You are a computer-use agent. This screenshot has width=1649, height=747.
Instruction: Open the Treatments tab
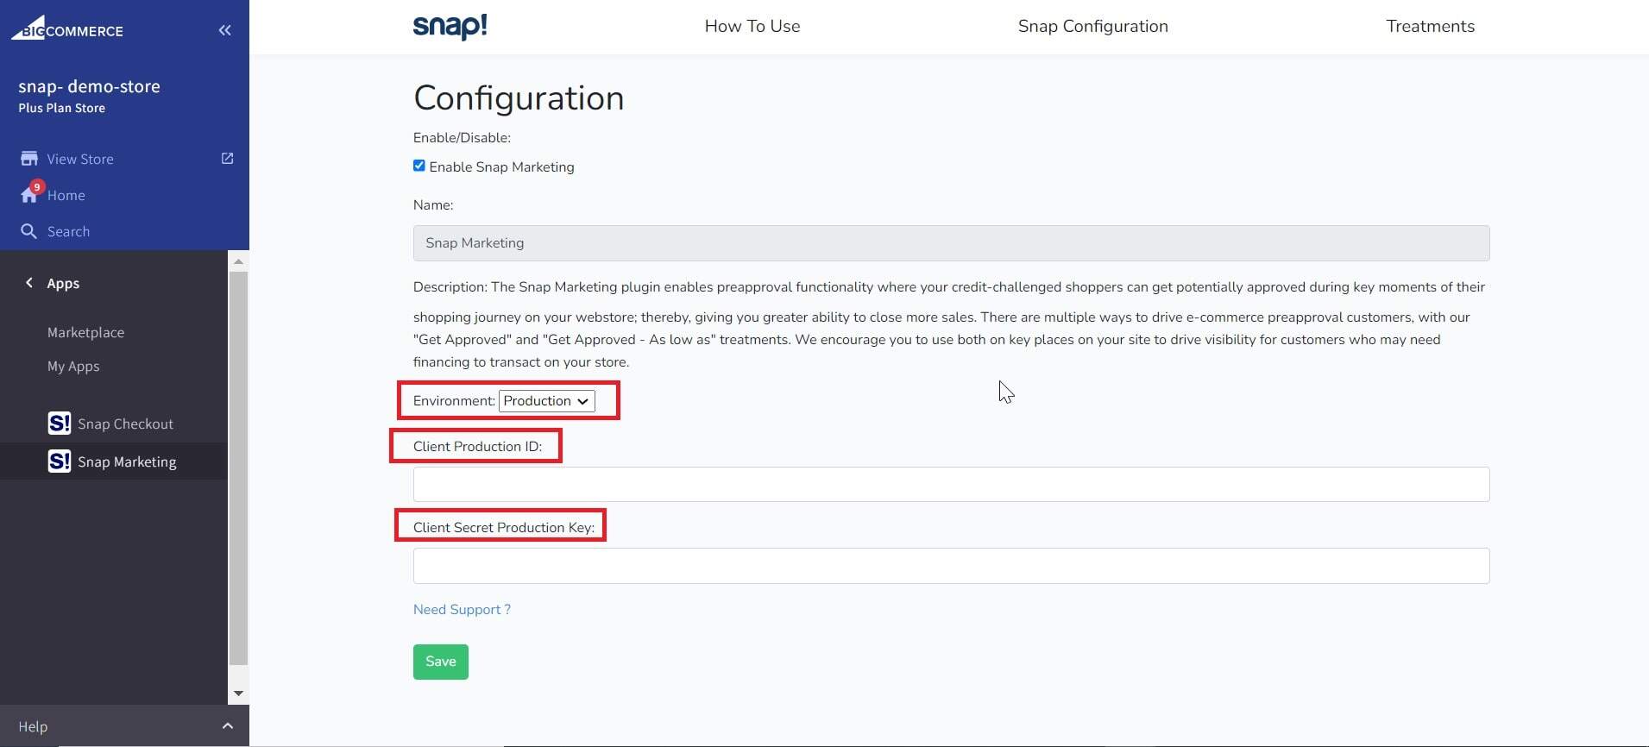1431,27
